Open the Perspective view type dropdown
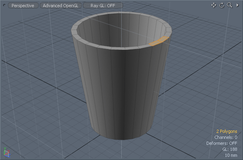243x160 pixels. pos(23,6)
